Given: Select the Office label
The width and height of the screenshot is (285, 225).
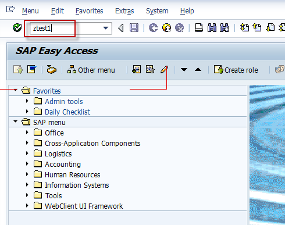Looking at the screenshot, I should tap(54, 133).
